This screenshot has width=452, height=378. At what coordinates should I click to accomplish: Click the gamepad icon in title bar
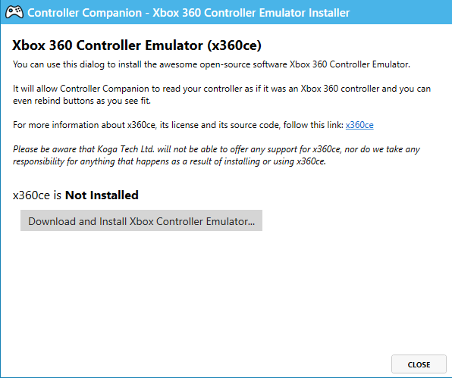coord(14,12)
